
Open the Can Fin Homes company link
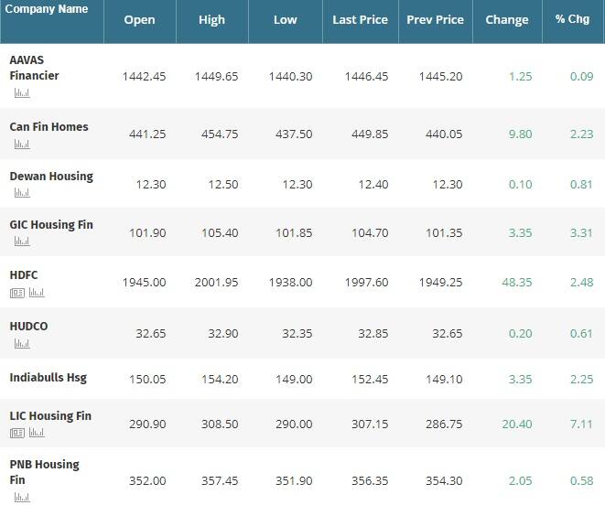pos(49,127)
